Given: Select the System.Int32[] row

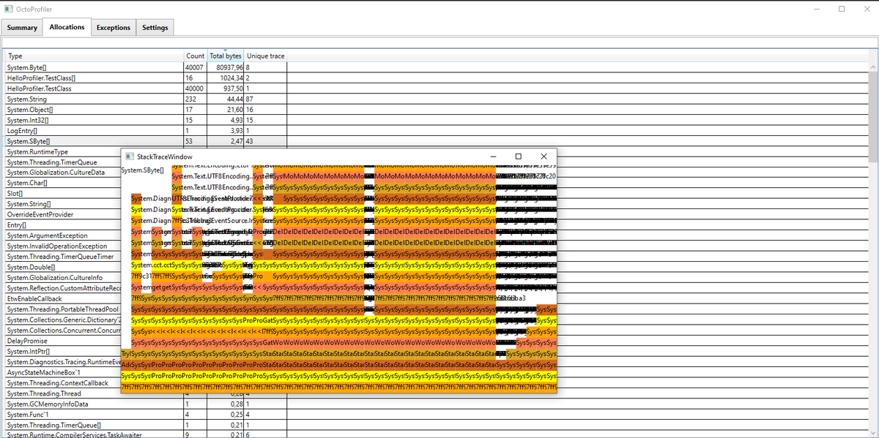Looking at the screenshot, I should pos(436,120).
